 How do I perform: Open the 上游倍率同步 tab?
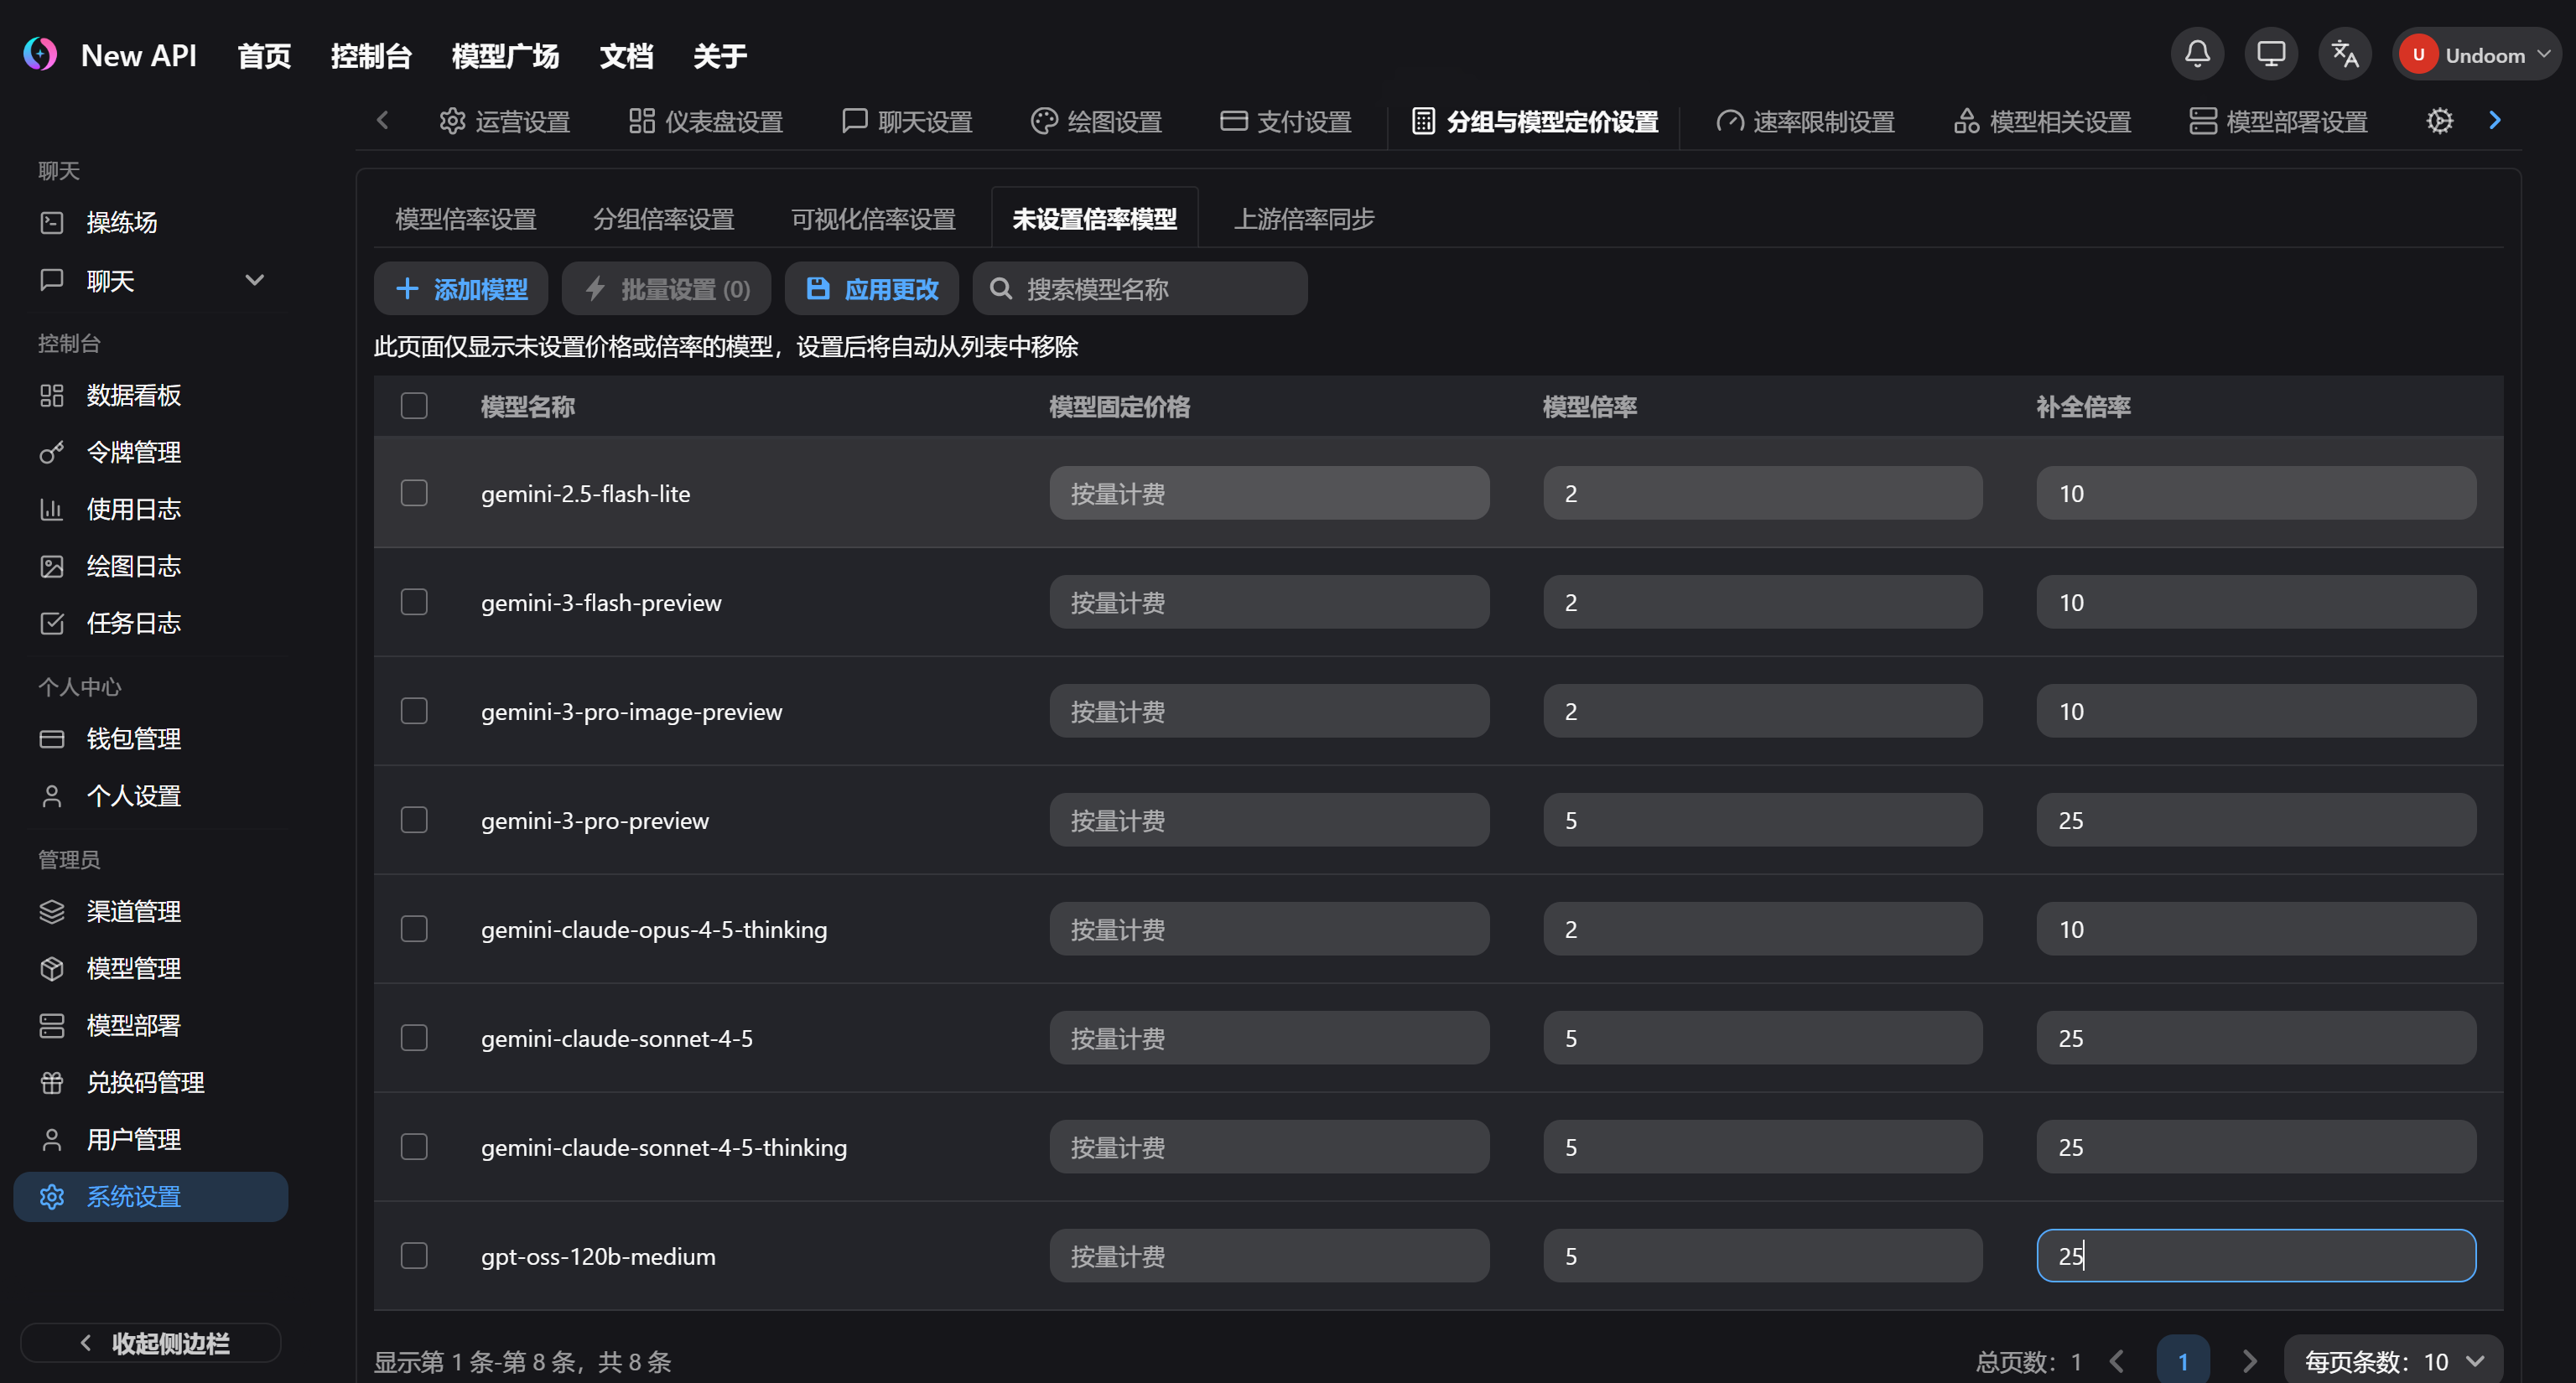[x=1303, y=218]
